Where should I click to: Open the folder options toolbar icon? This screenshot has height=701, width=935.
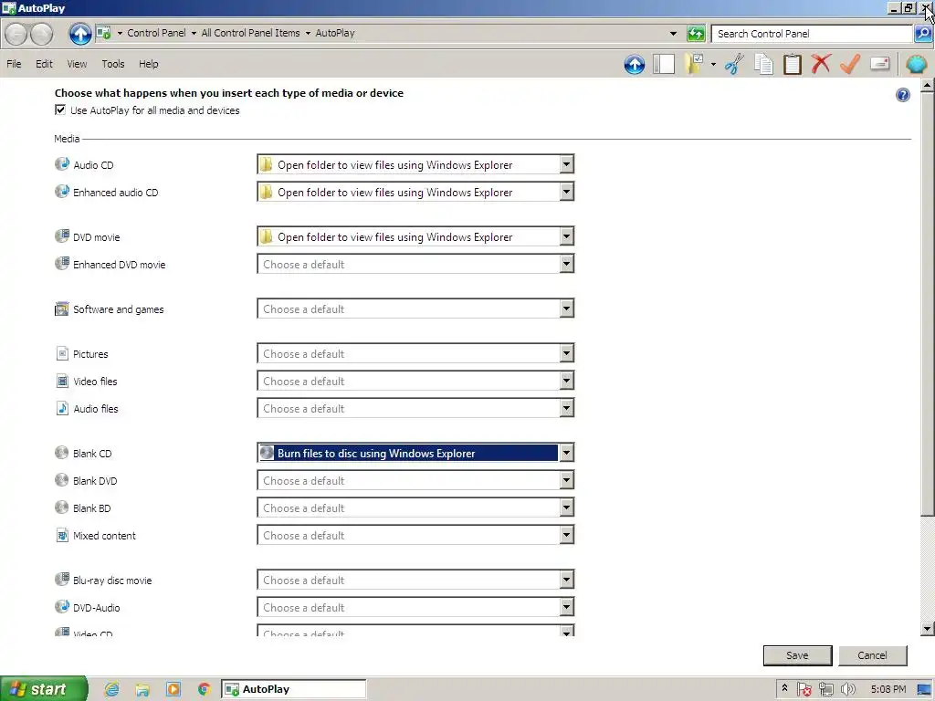(x=695, y=64)
